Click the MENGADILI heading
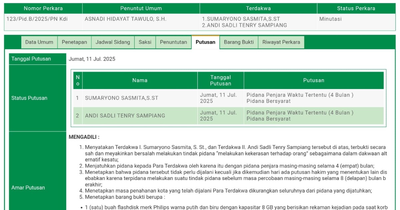The image size is (400, 210). pos(84,137)
